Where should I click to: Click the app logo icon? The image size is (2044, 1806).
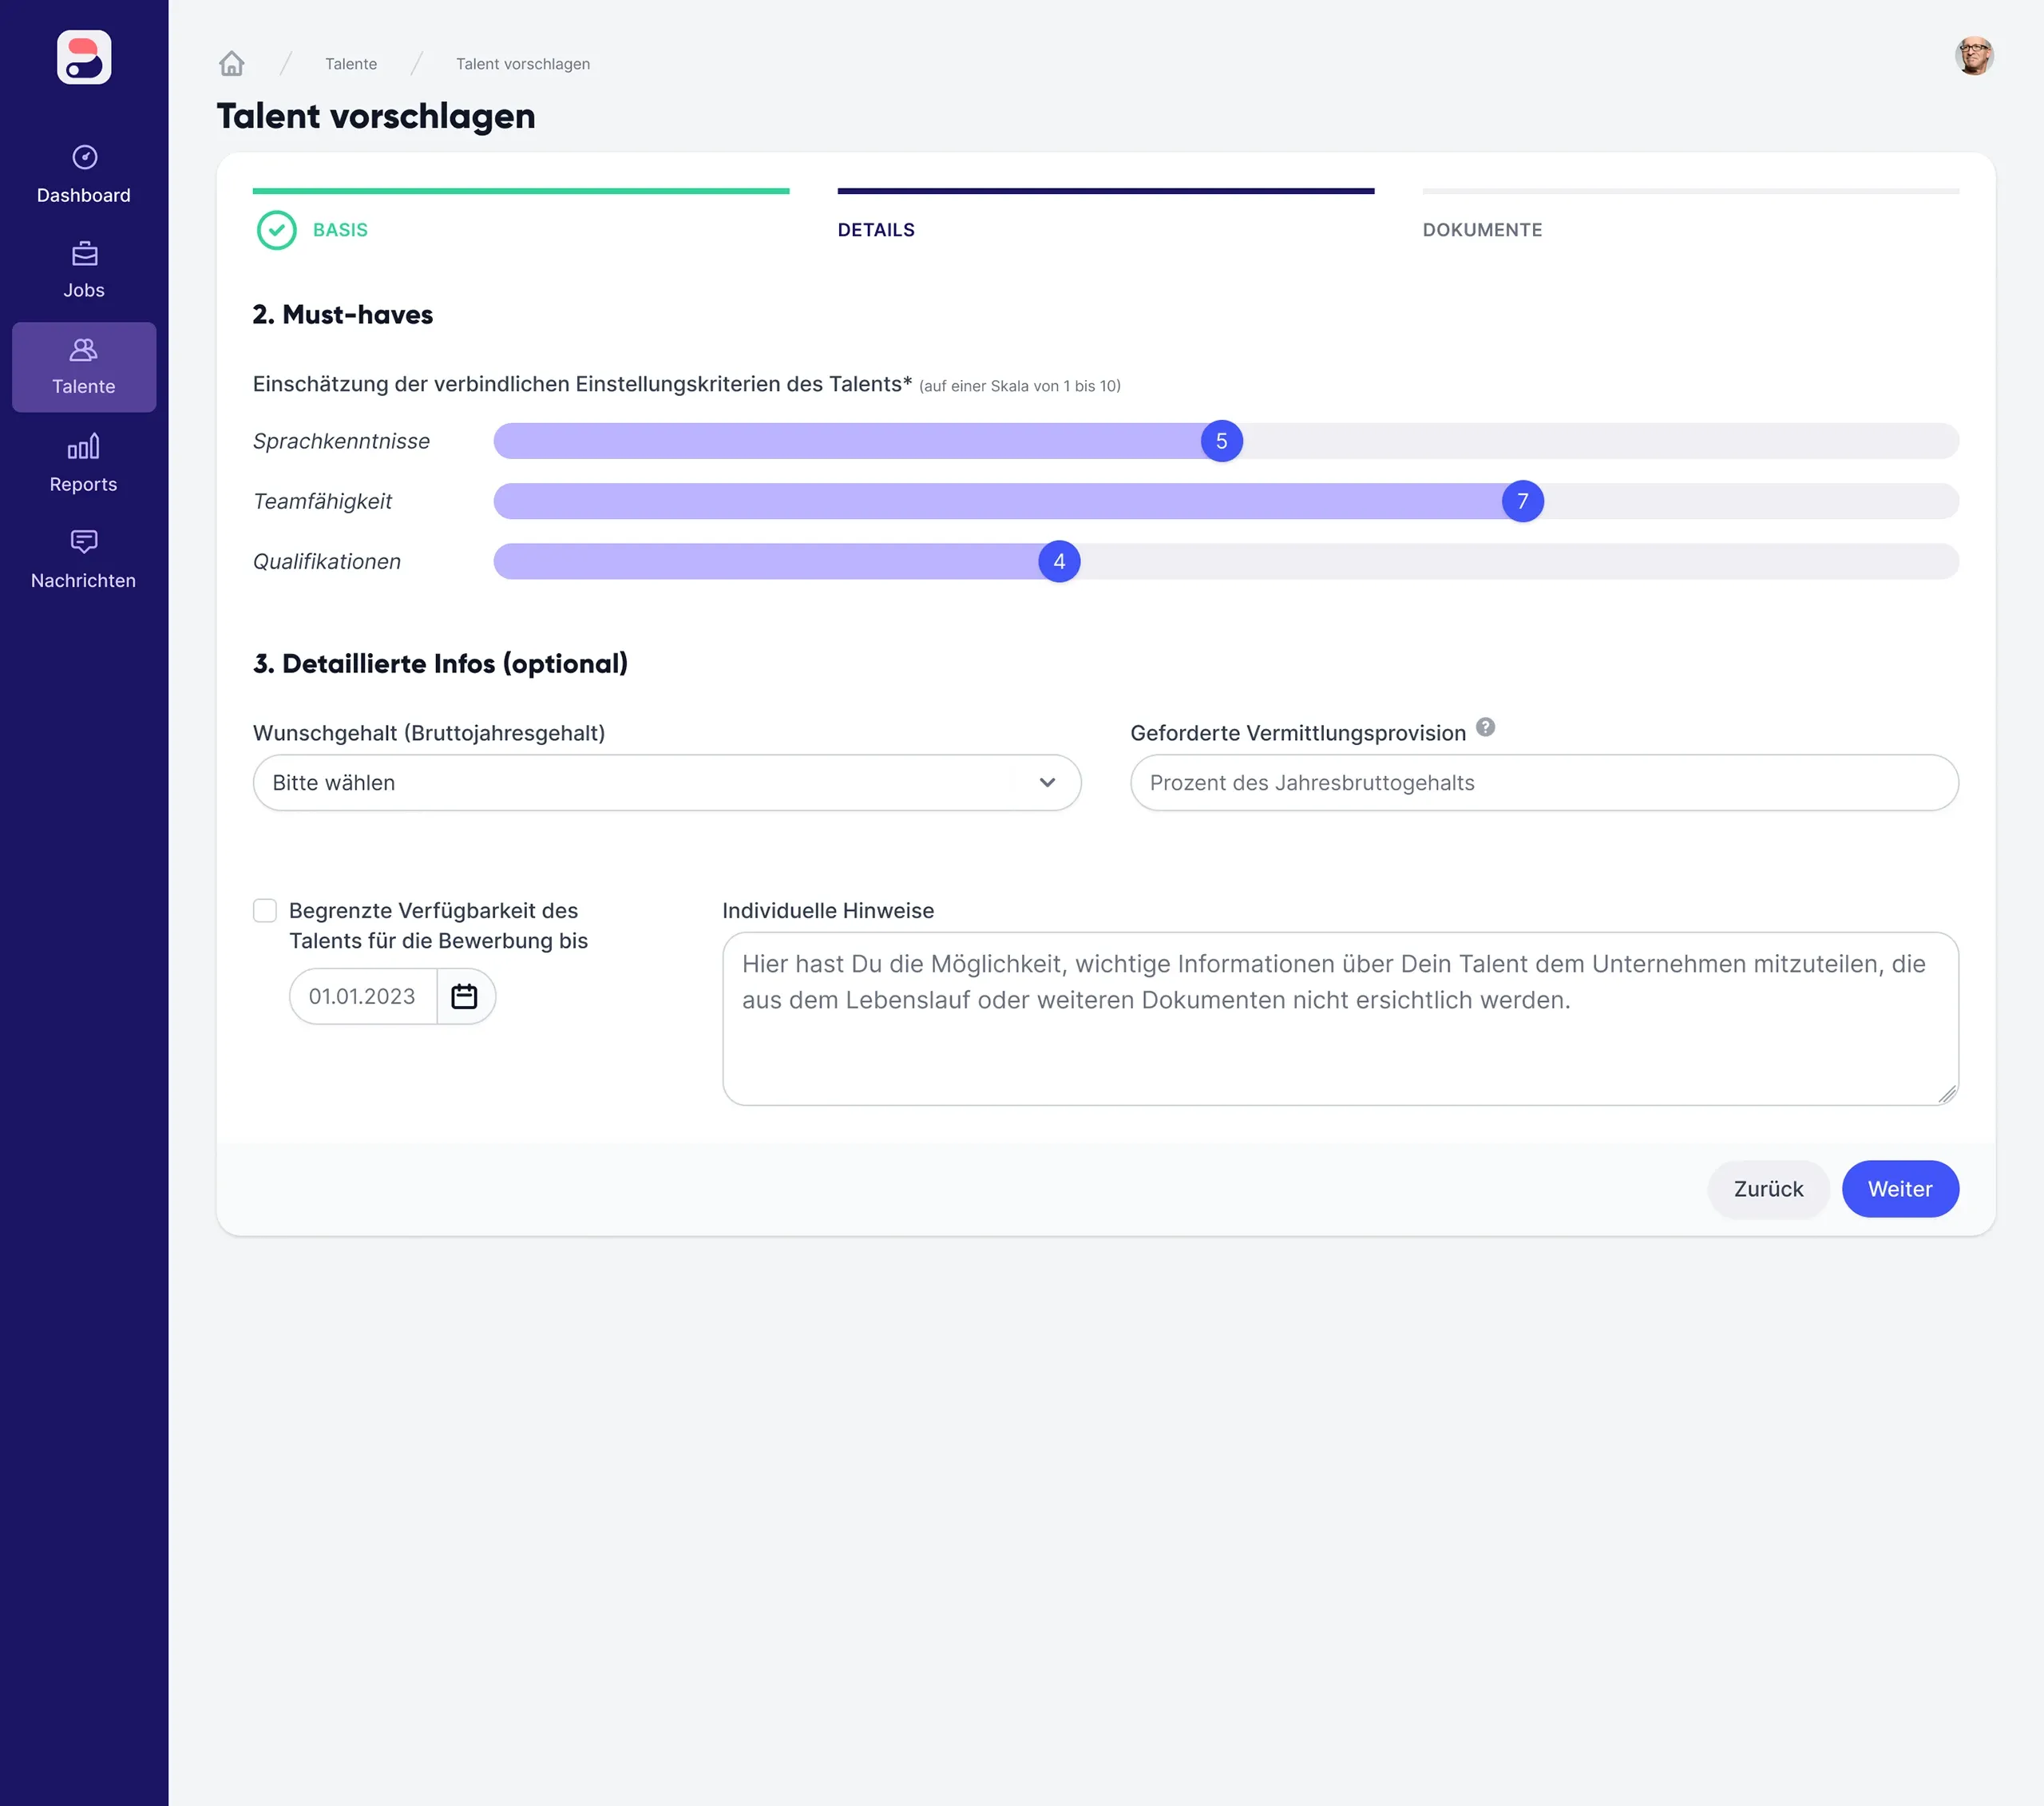point(84,57)
